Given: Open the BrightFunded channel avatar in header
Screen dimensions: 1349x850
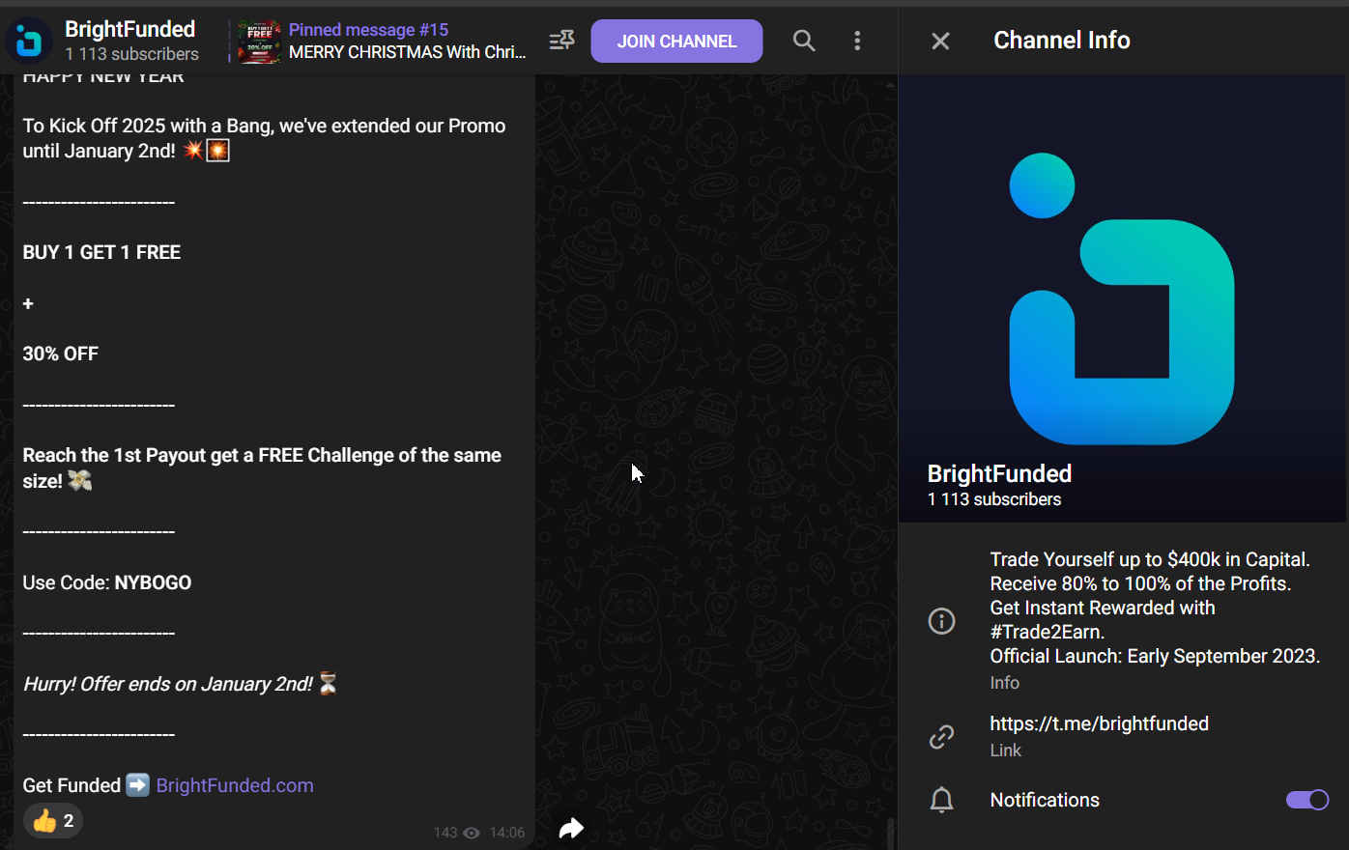Looking at the screenshot, I should click(x=29, y=41).
